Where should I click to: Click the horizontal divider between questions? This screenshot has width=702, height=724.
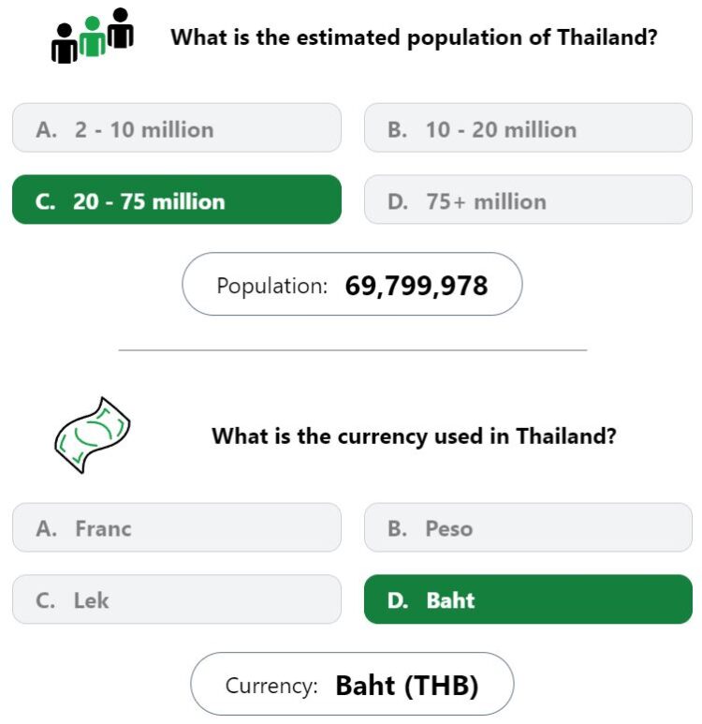click(x=353, y=350)
